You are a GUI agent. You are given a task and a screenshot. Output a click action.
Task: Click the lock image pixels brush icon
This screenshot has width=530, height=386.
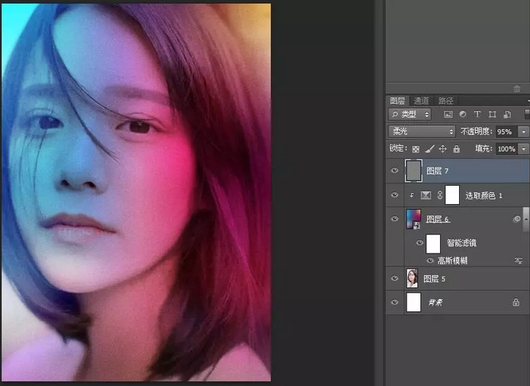pyautogui.click(x=429, y=149)
